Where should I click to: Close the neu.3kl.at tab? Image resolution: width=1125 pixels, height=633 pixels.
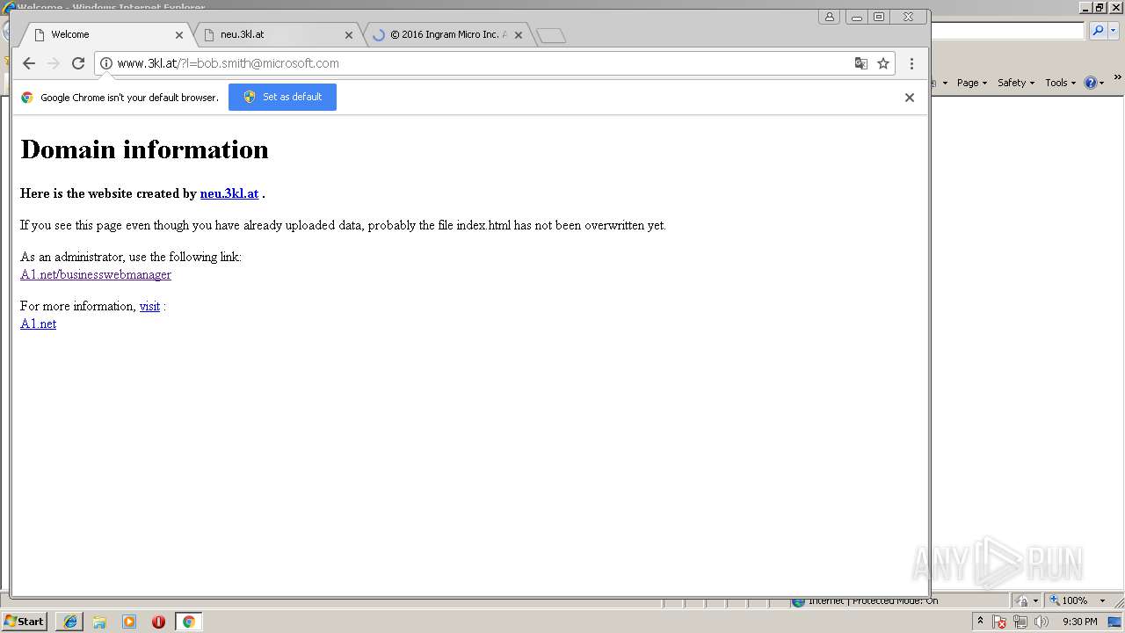(349, 35)
